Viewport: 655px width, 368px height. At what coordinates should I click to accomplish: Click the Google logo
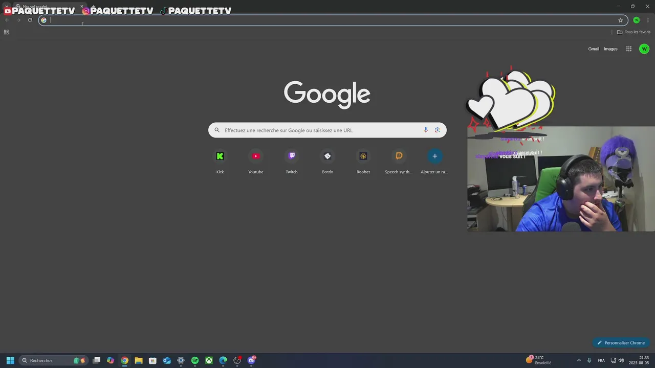pos(327,94)
